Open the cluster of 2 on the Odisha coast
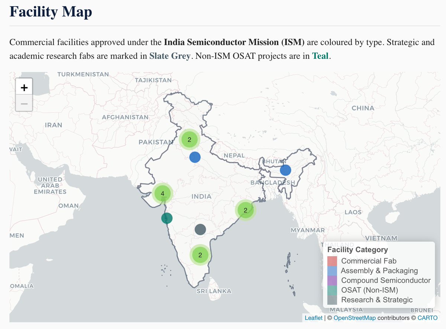This screenshot has width=446, height=329. tap(246, 210)
